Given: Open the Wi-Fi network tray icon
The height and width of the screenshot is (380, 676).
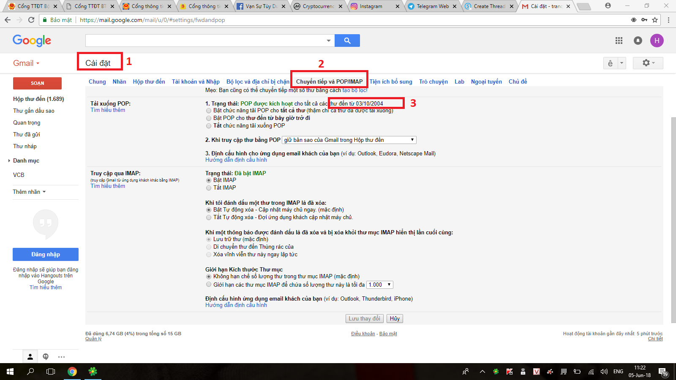Looking at the screenshot, I should point(591,372).
